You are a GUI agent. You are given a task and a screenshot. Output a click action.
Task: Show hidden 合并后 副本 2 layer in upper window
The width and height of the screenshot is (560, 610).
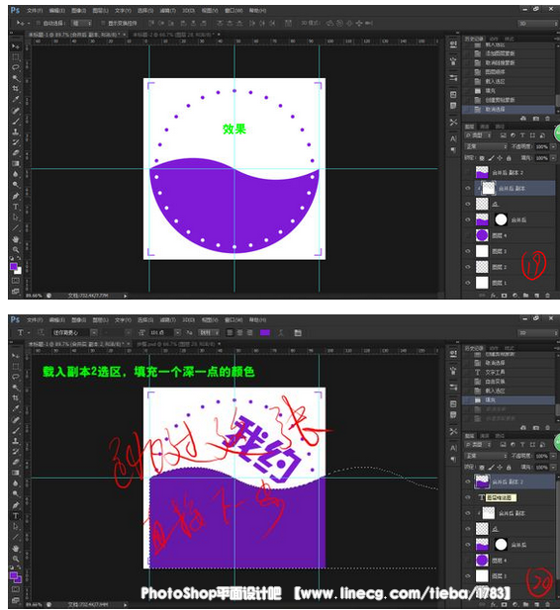pyautogui.click(x=468, y=172)
